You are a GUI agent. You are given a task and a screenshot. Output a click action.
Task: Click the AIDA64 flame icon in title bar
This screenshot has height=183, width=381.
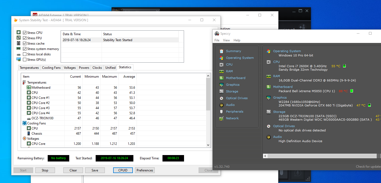pos(16,20)
